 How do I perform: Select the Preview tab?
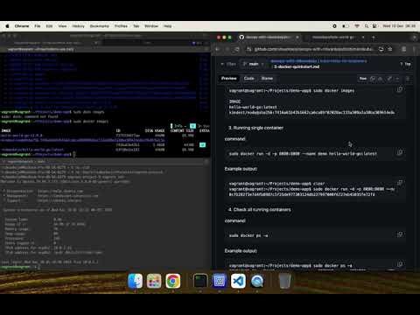pyautogui.click(x=229, y=78)
